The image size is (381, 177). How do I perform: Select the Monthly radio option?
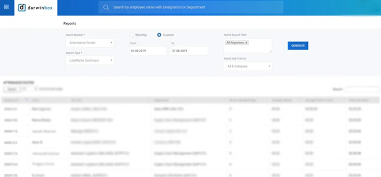click(132, 35)
